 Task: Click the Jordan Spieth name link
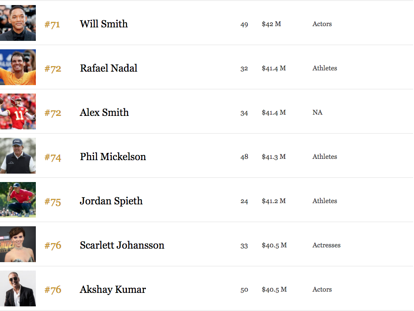click(111, 201)
